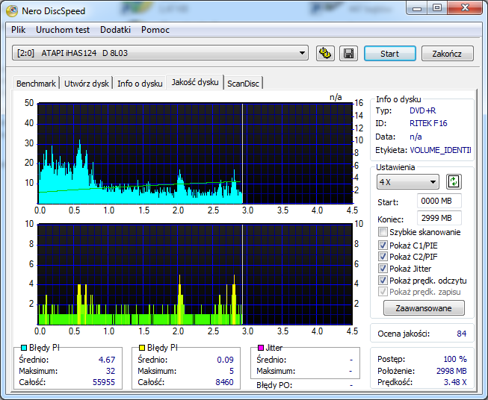This screenshot has height=400, width=488.
Task: Click the disabled Pokaż prędk. zapisu checkbox
Action: (383, 292)
